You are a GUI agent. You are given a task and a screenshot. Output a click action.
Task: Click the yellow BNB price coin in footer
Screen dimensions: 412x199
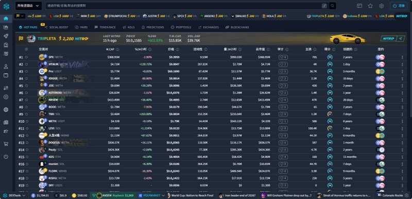click(x=74, y=195)
